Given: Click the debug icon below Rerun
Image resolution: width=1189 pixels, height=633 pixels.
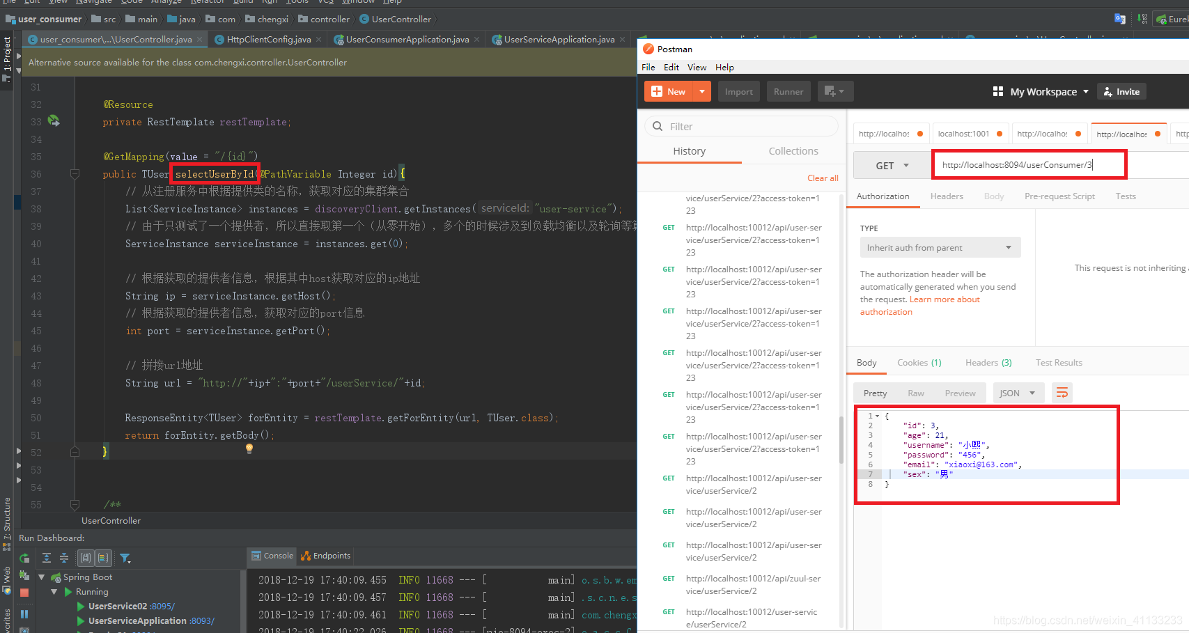Looking at the screenshot, I should pyautogui.click(x=24, y=575).
